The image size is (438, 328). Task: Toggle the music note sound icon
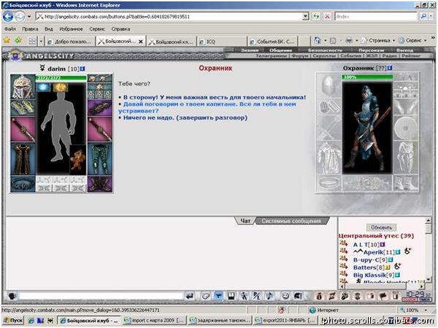(x=269, y=296)
